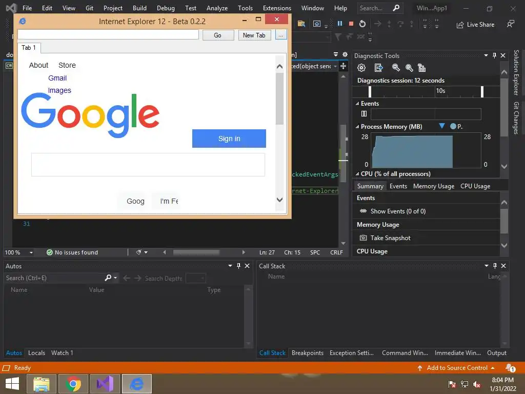Pin the Call Stack panel
The image size is (525, 394).
click(x=495, y=266)
